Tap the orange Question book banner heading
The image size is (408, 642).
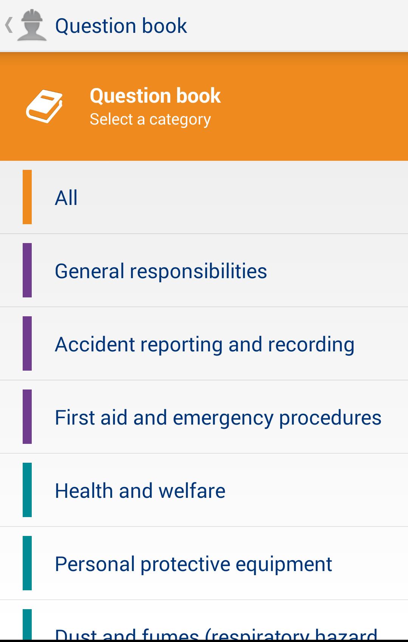(155, 96)
